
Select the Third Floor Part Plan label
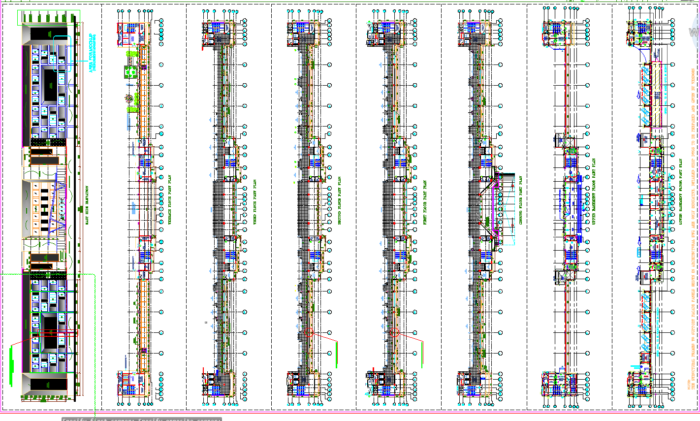pos(255,202)
